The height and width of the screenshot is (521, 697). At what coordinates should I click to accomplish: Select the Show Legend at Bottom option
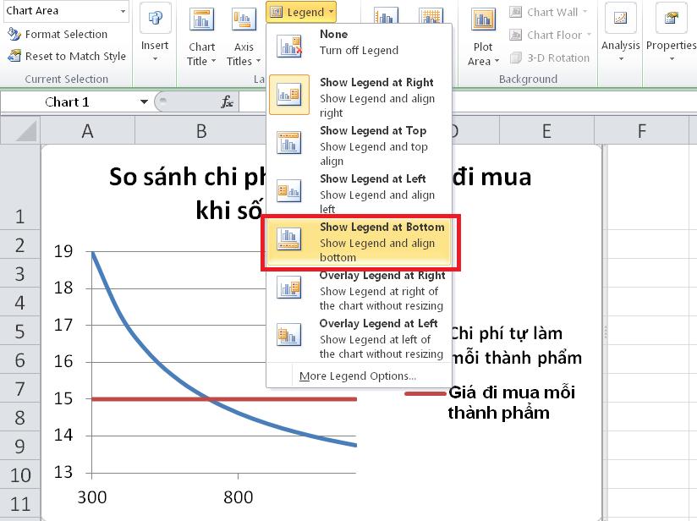[x=359, y=239]
